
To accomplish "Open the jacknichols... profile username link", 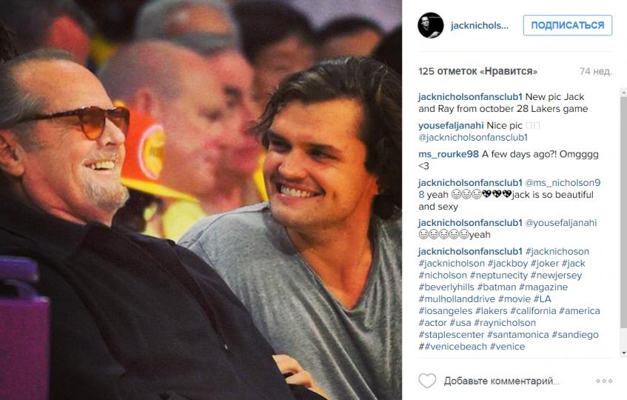I will [x=480, y=26].
